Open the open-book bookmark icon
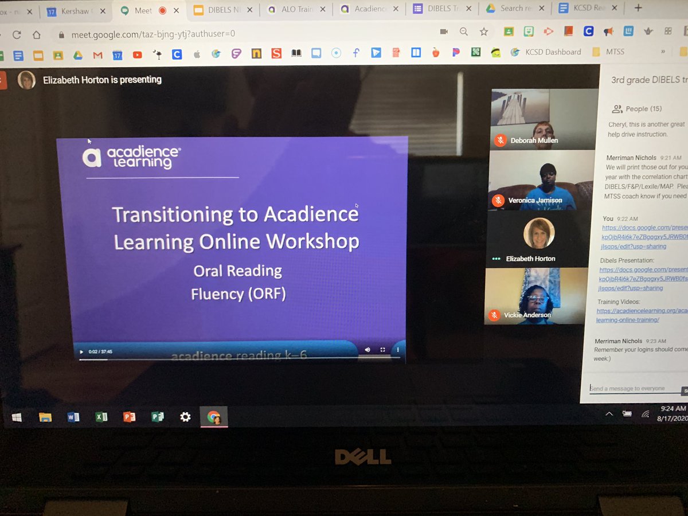The height and width of the screenshot is (516, 688). (296, 53)
